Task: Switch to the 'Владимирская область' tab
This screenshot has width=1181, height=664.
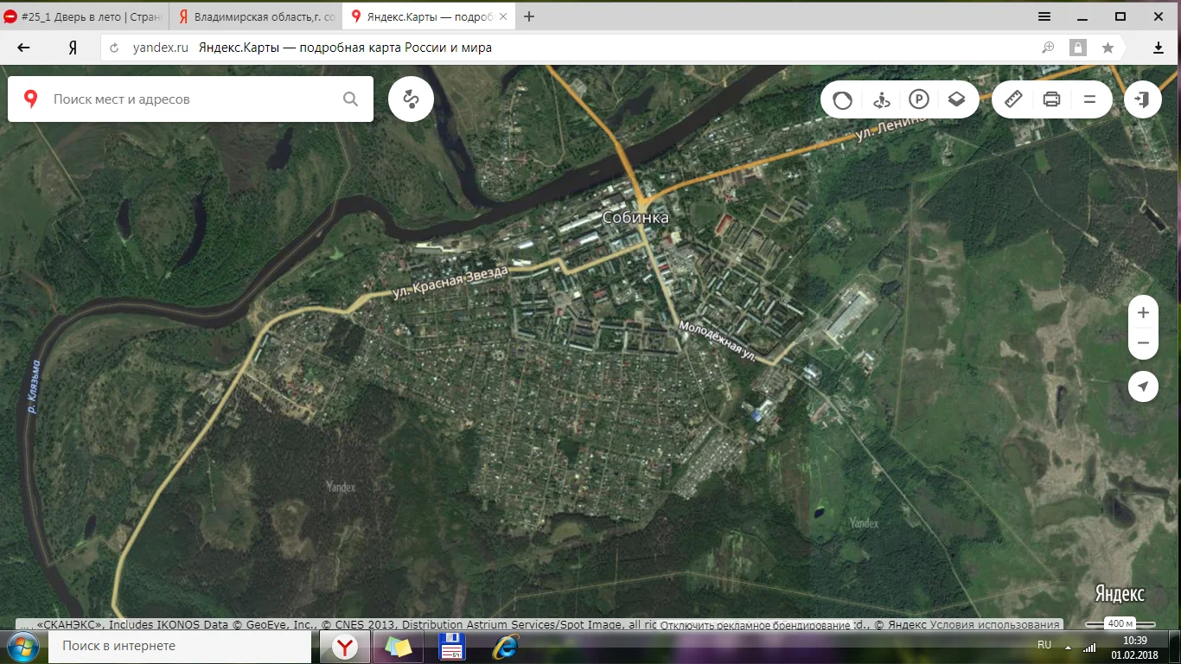Action: pos(255,16)
